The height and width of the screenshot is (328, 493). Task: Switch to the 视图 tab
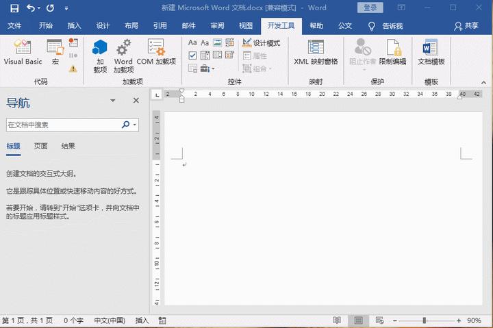[x=246, y=26]
